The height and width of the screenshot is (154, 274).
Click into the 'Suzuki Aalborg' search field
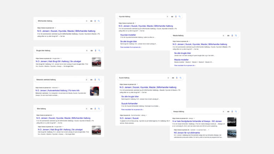click(x=141, y=78)
